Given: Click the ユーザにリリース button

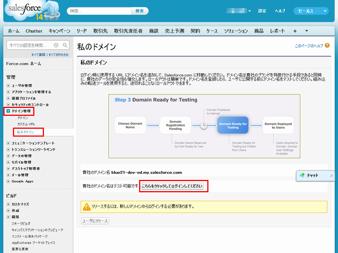Looking at the screenshot, I should click(95, 221).
